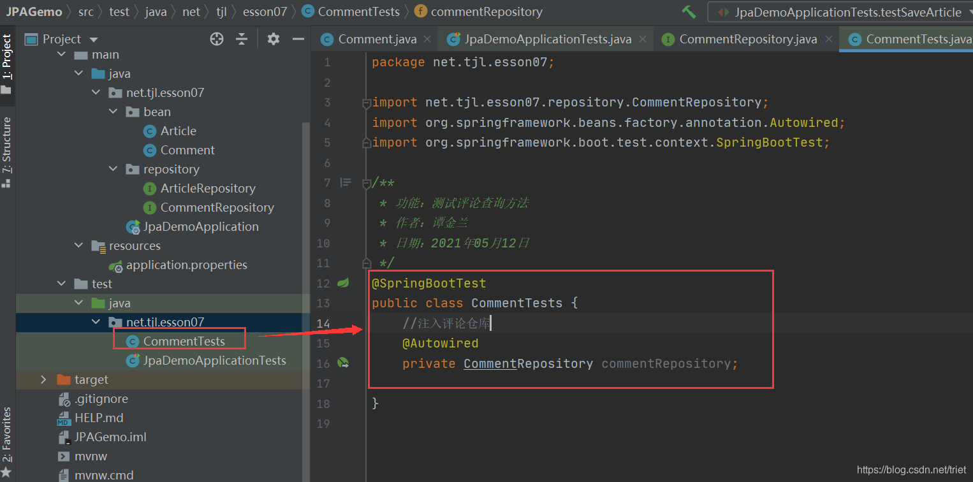Click the CommentRepository type on line 16
Screen dimensions: 973x482
(528, 363)
